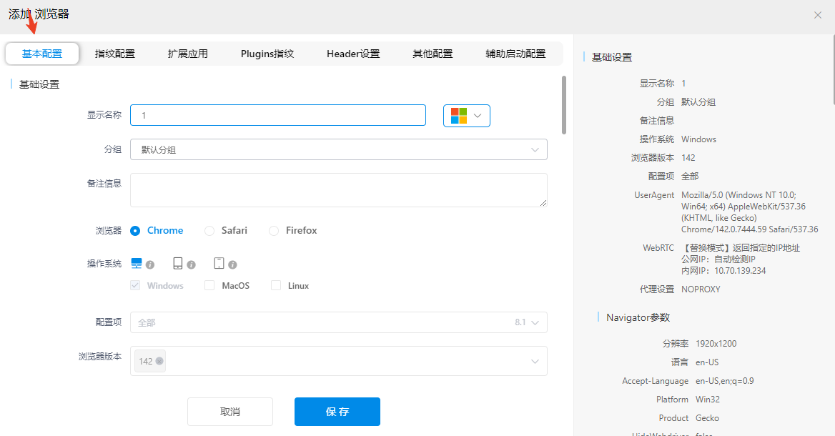The image size is (835, 436).
Task: Click the 保存 button
Action: point(337,412)
